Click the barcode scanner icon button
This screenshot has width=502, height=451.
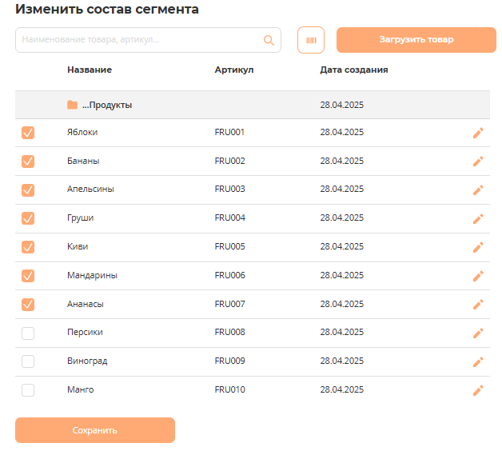(x=310, y=40)
